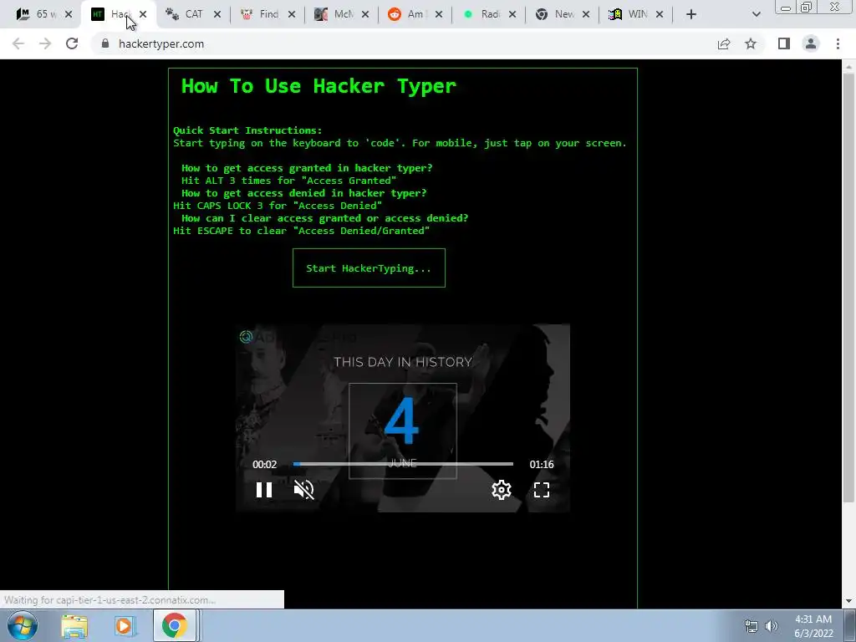Close the 'McN' tab

[364, 14]
